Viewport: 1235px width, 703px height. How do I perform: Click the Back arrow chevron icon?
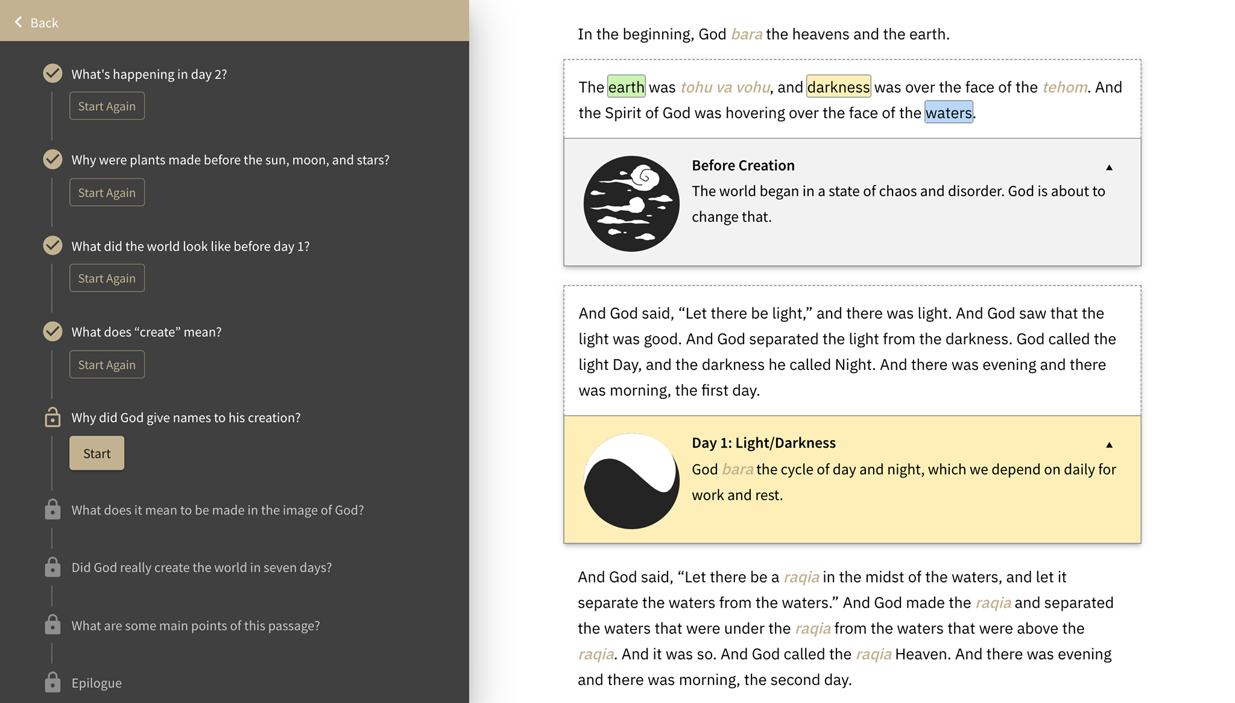pos(19,22)
